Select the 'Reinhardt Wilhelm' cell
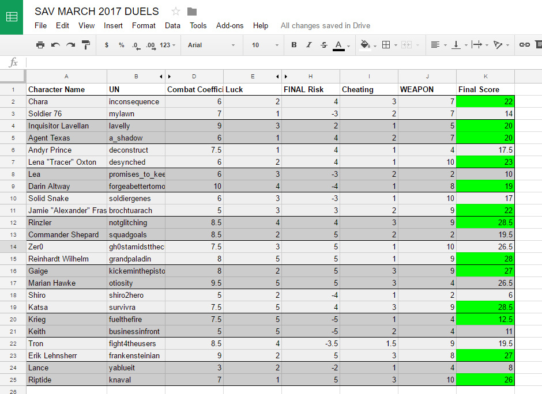542x394 pixels. click(x=67, y=259)
